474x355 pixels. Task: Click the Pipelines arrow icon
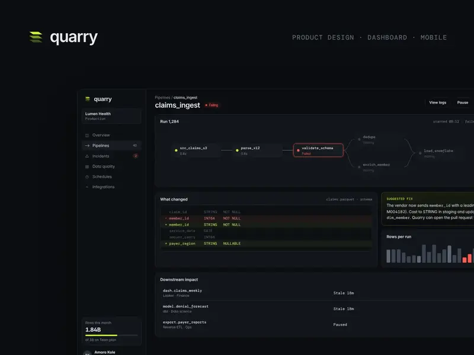point(87,146)
